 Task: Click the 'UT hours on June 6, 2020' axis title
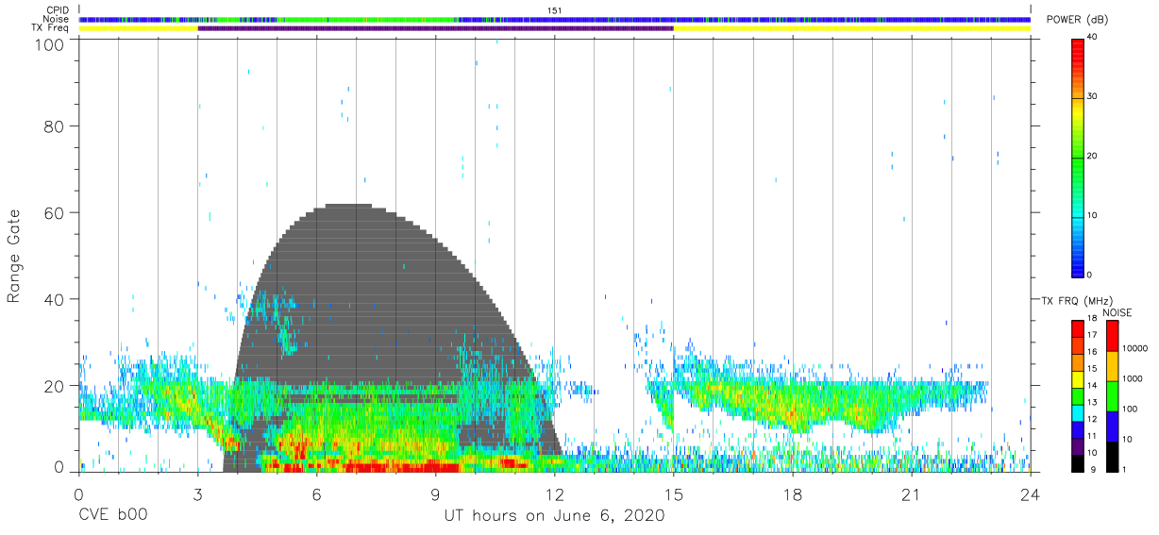(x=555, y=516)
